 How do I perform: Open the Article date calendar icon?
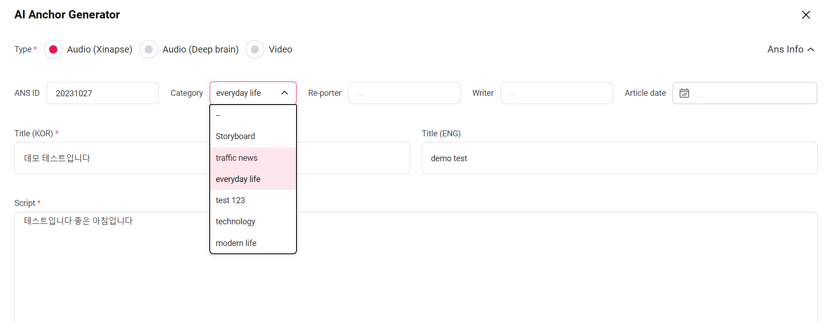[x=684, y=93]
